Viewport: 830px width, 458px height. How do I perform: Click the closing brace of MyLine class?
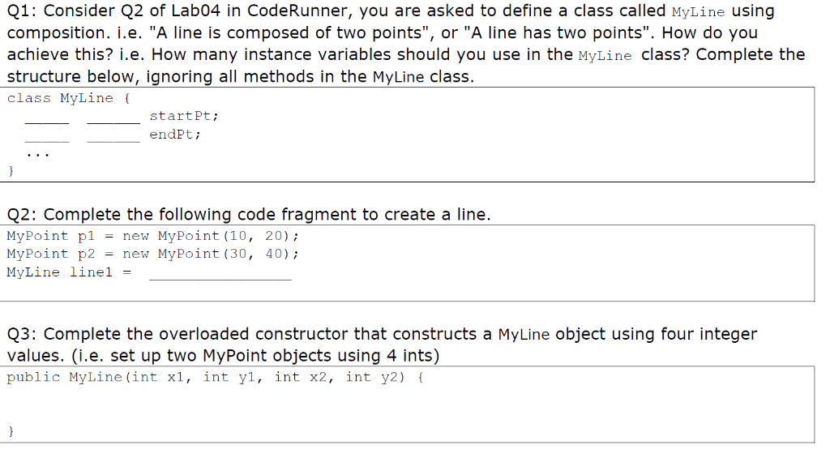[x=11, y=170]
